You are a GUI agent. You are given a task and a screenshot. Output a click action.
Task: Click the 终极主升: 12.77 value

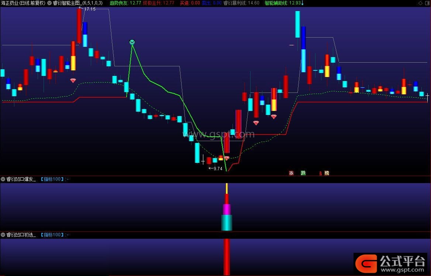[x=159, y=3]
